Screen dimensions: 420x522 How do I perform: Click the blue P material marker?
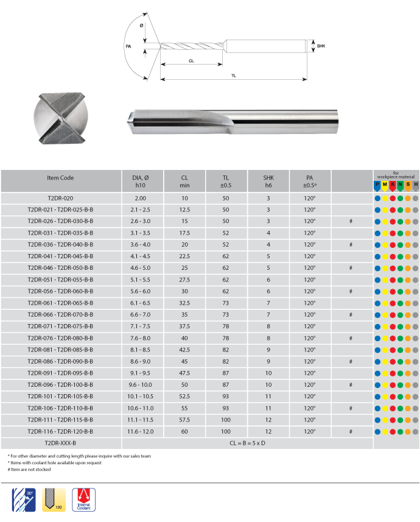[377, 185]
